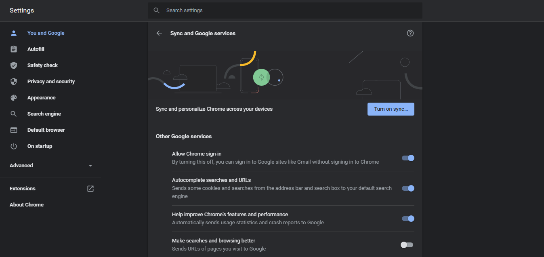Click the You and Google person icon
Image resolution: width=544 pixels, height=257 pixels.
pyautogui.click(x=14, y=33)
